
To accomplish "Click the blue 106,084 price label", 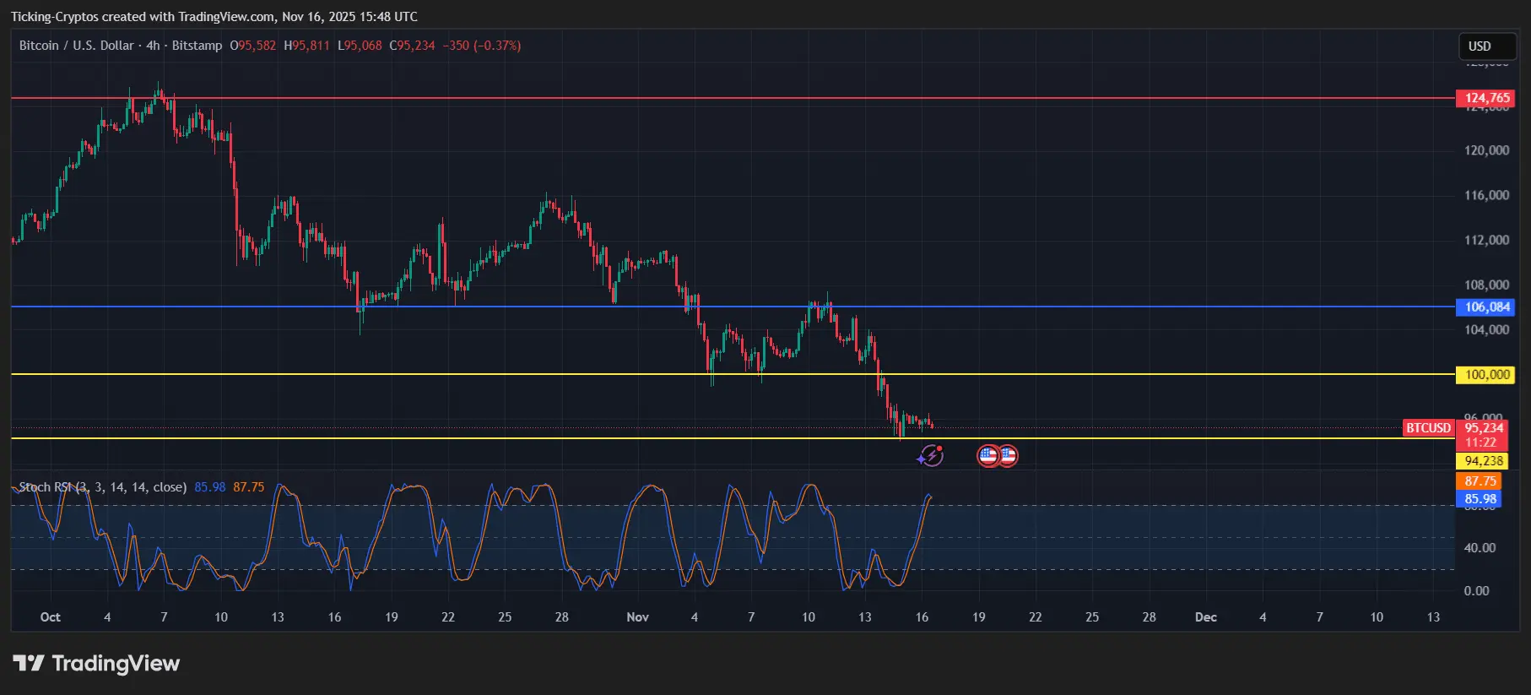I will coord(1486,307).
